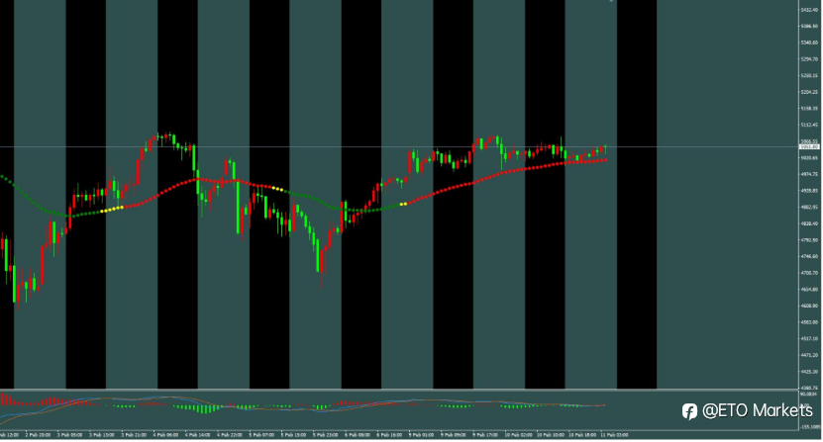Click the 4471.20 price axis label
Image resolution: width=823 pixels, height=442 pixels.
pos(810,356)
